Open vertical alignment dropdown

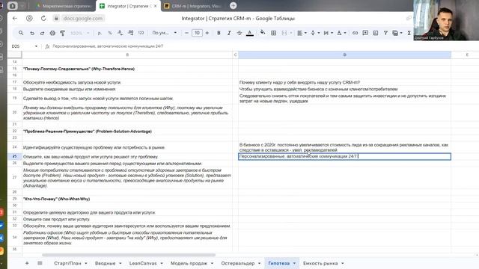pyautogui.click(x=315, y=33)
